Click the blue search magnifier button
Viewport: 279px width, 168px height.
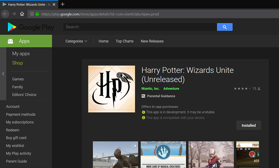pyautogui.click(x=225, y=27)
